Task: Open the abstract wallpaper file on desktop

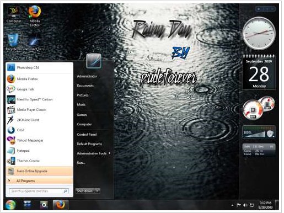Action: (x=34, y=42)
